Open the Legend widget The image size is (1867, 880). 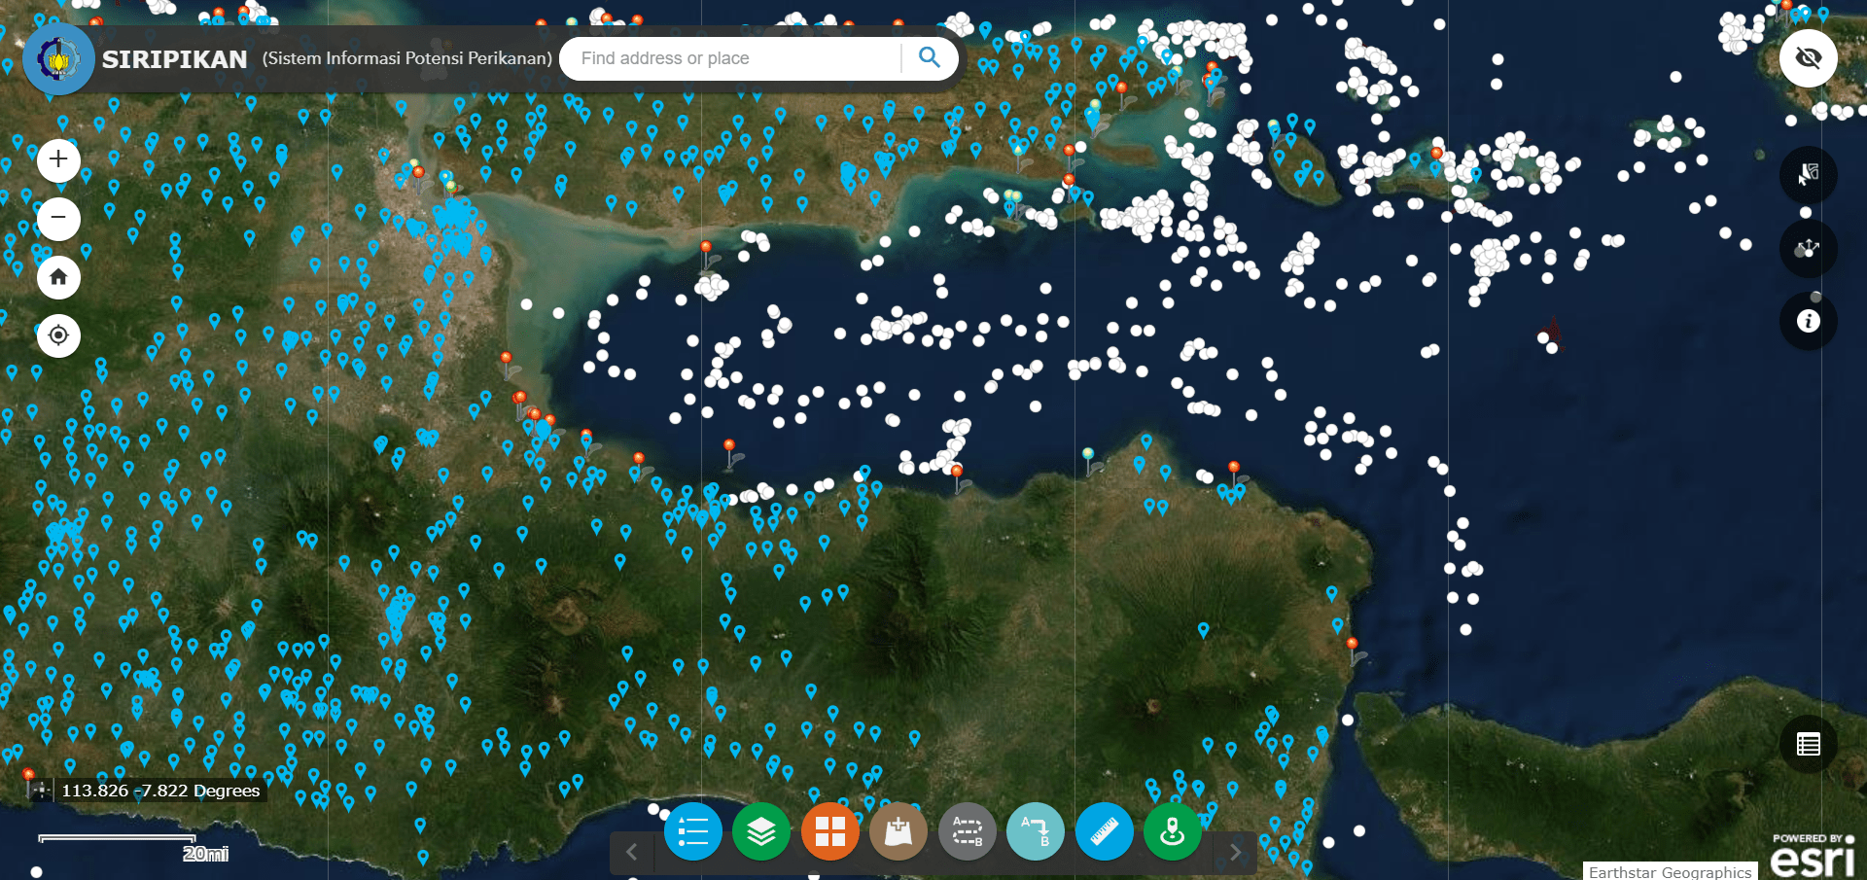click(x=692, y=831)
